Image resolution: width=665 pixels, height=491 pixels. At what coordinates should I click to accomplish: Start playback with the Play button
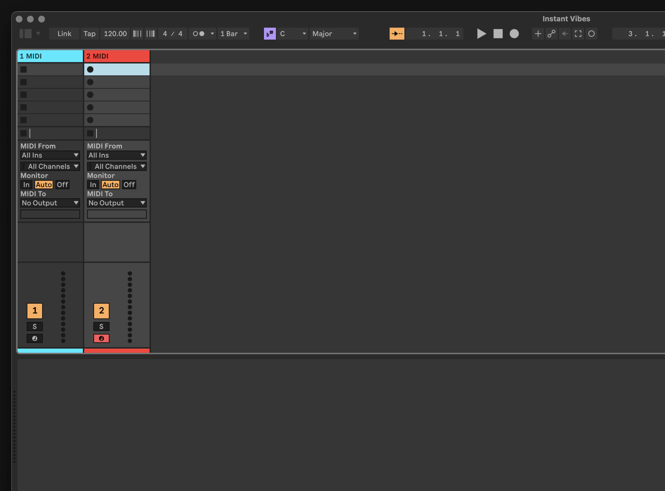coord(481,34)
